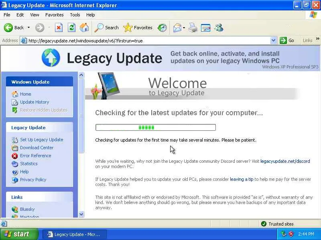Open the Back history dropdown arrow

click(x=28, y=28)
